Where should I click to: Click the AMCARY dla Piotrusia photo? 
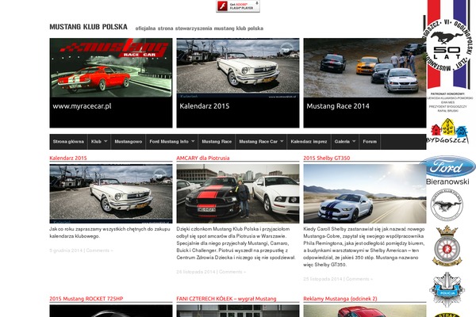click(238, 194)
